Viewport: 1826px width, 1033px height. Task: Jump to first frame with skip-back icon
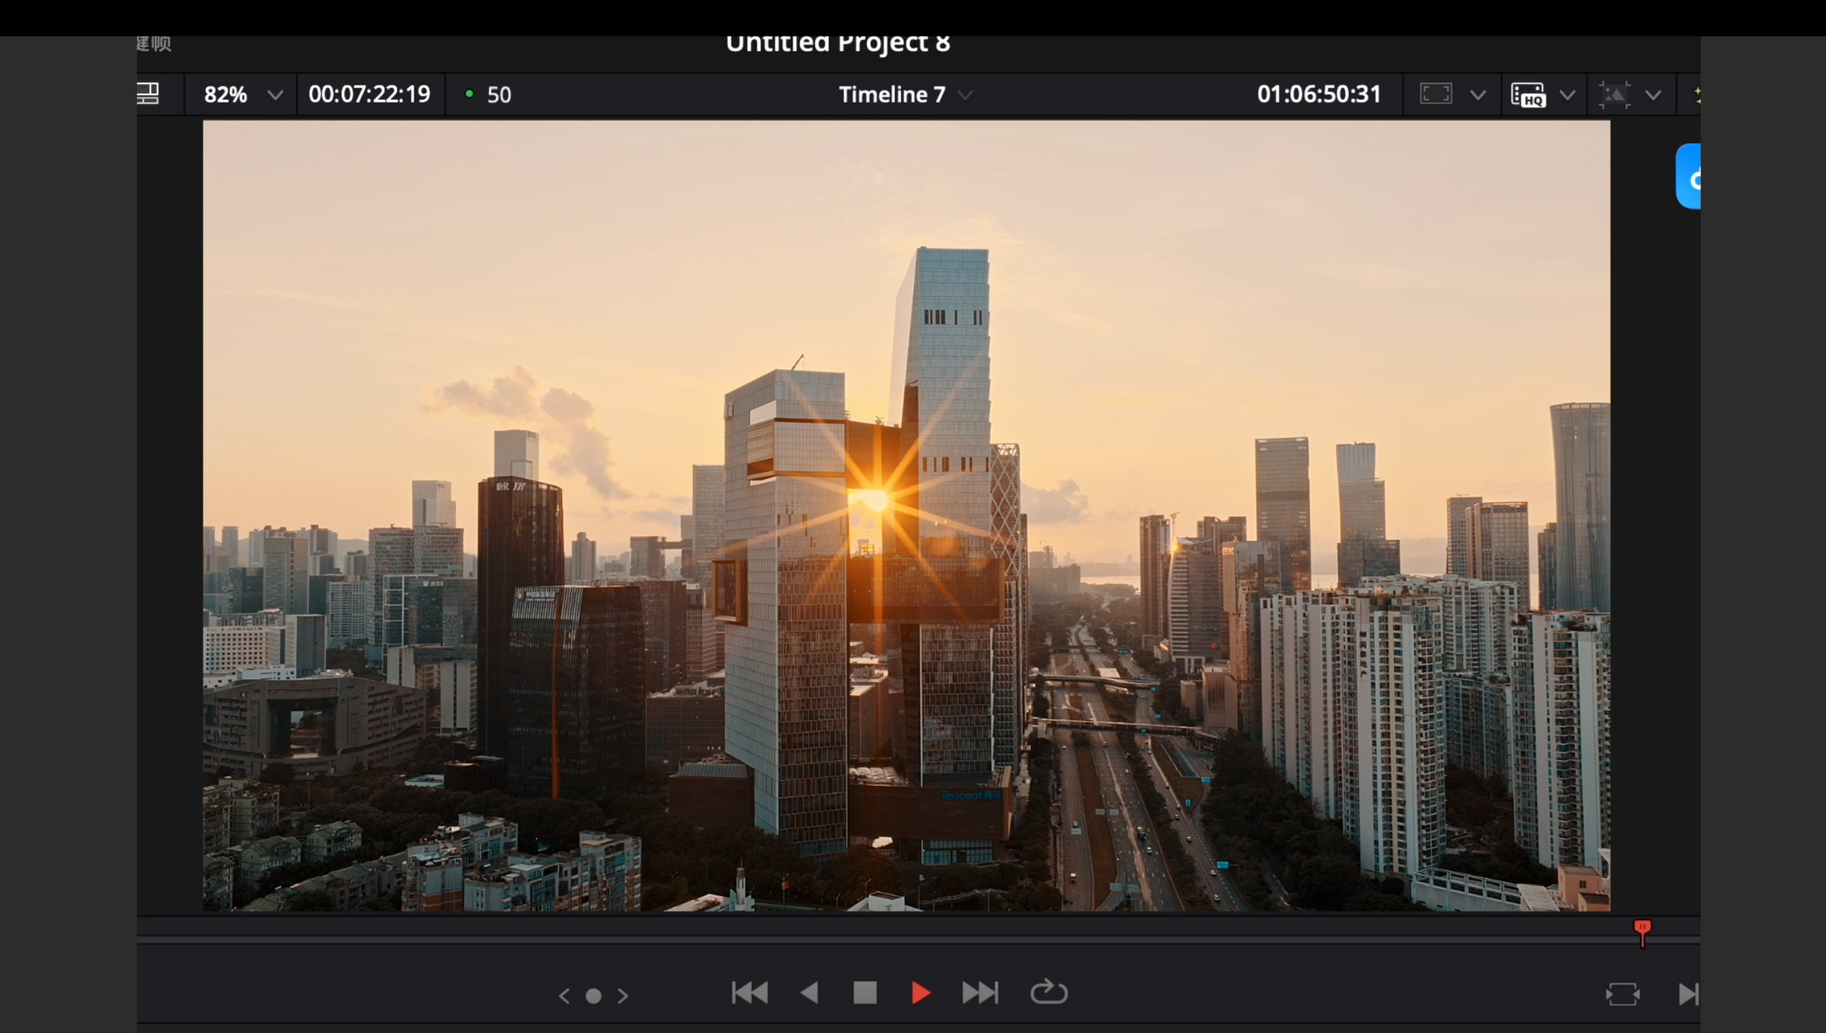pyautogui.click(x=750, y=992)
